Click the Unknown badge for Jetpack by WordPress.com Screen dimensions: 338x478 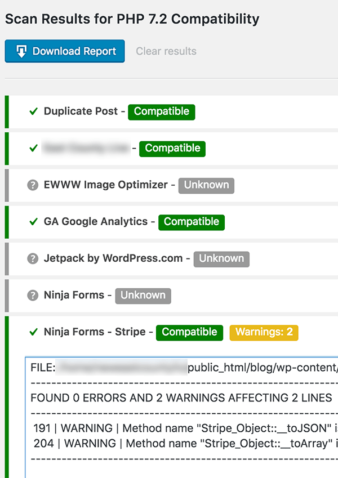[221, 259]
